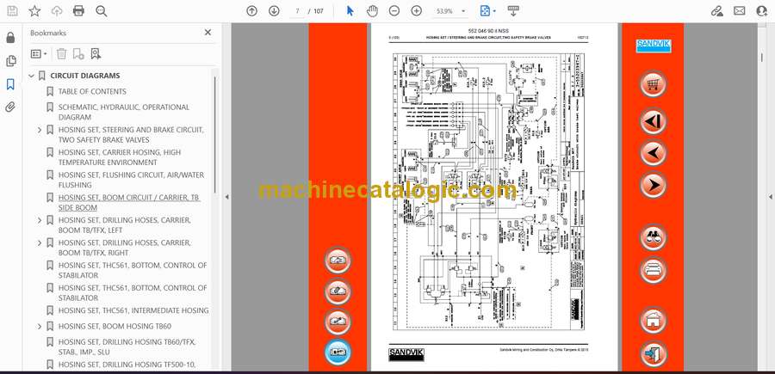Open bookmarks options menu

coord(39,54)
